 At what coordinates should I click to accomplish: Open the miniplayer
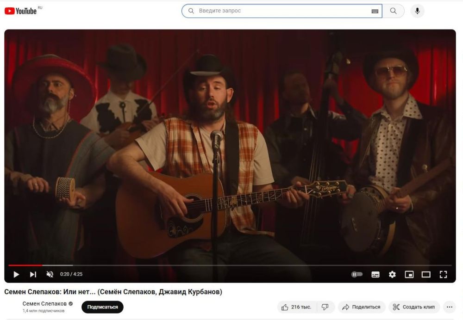(409, 275)
